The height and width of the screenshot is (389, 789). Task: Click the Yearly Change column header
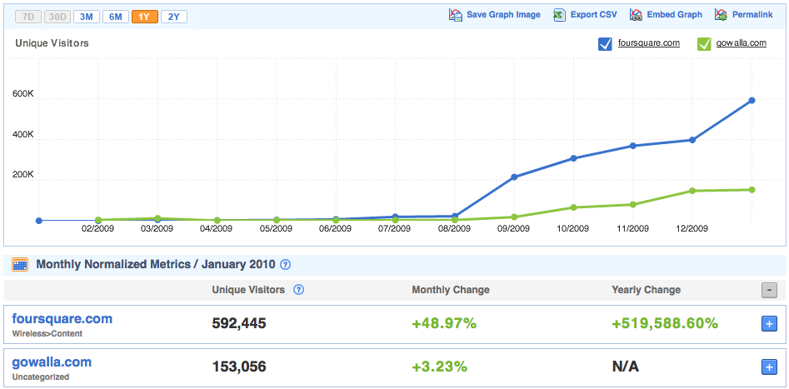(646, 290)
